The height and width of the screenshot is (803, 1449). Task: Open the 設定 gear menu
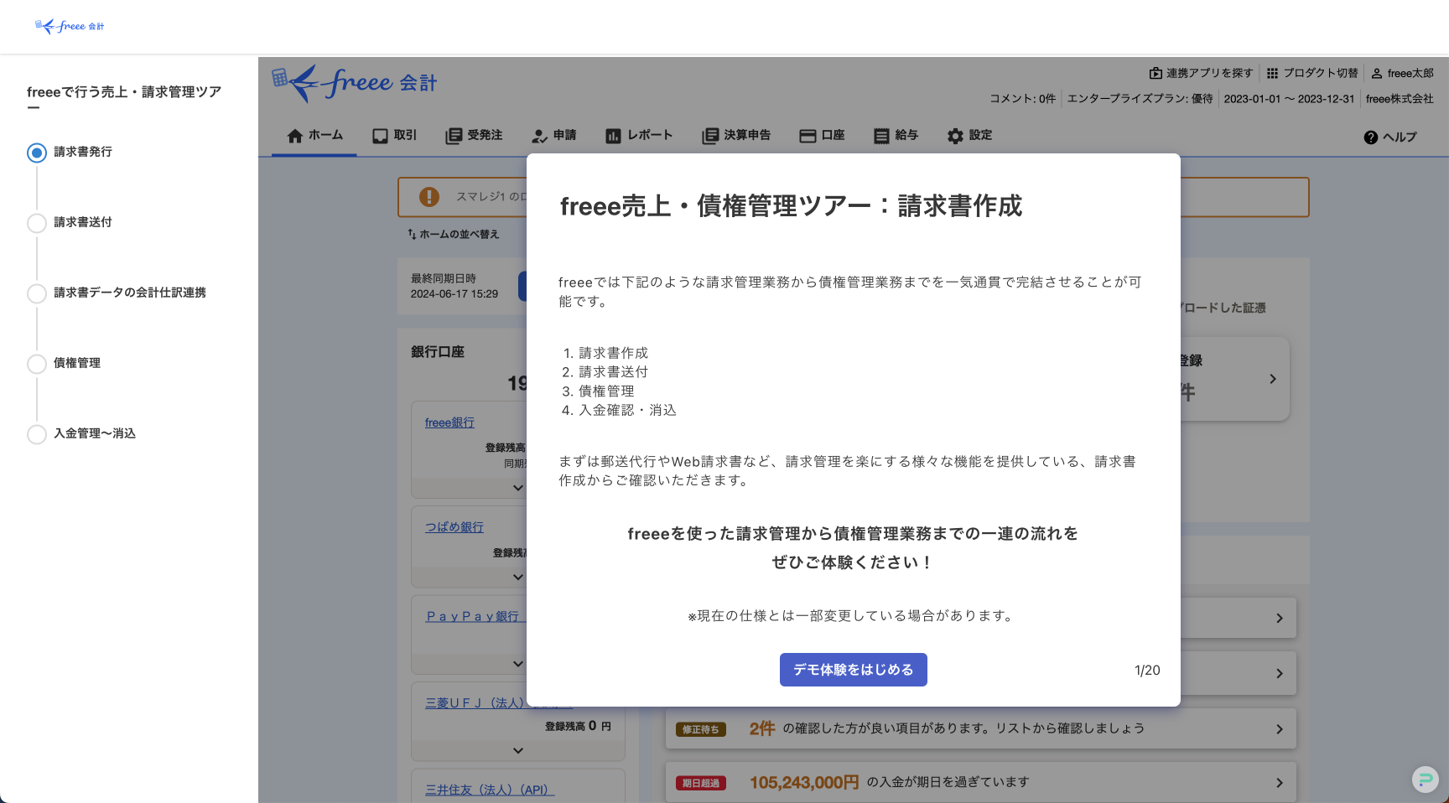pos(969,136)
